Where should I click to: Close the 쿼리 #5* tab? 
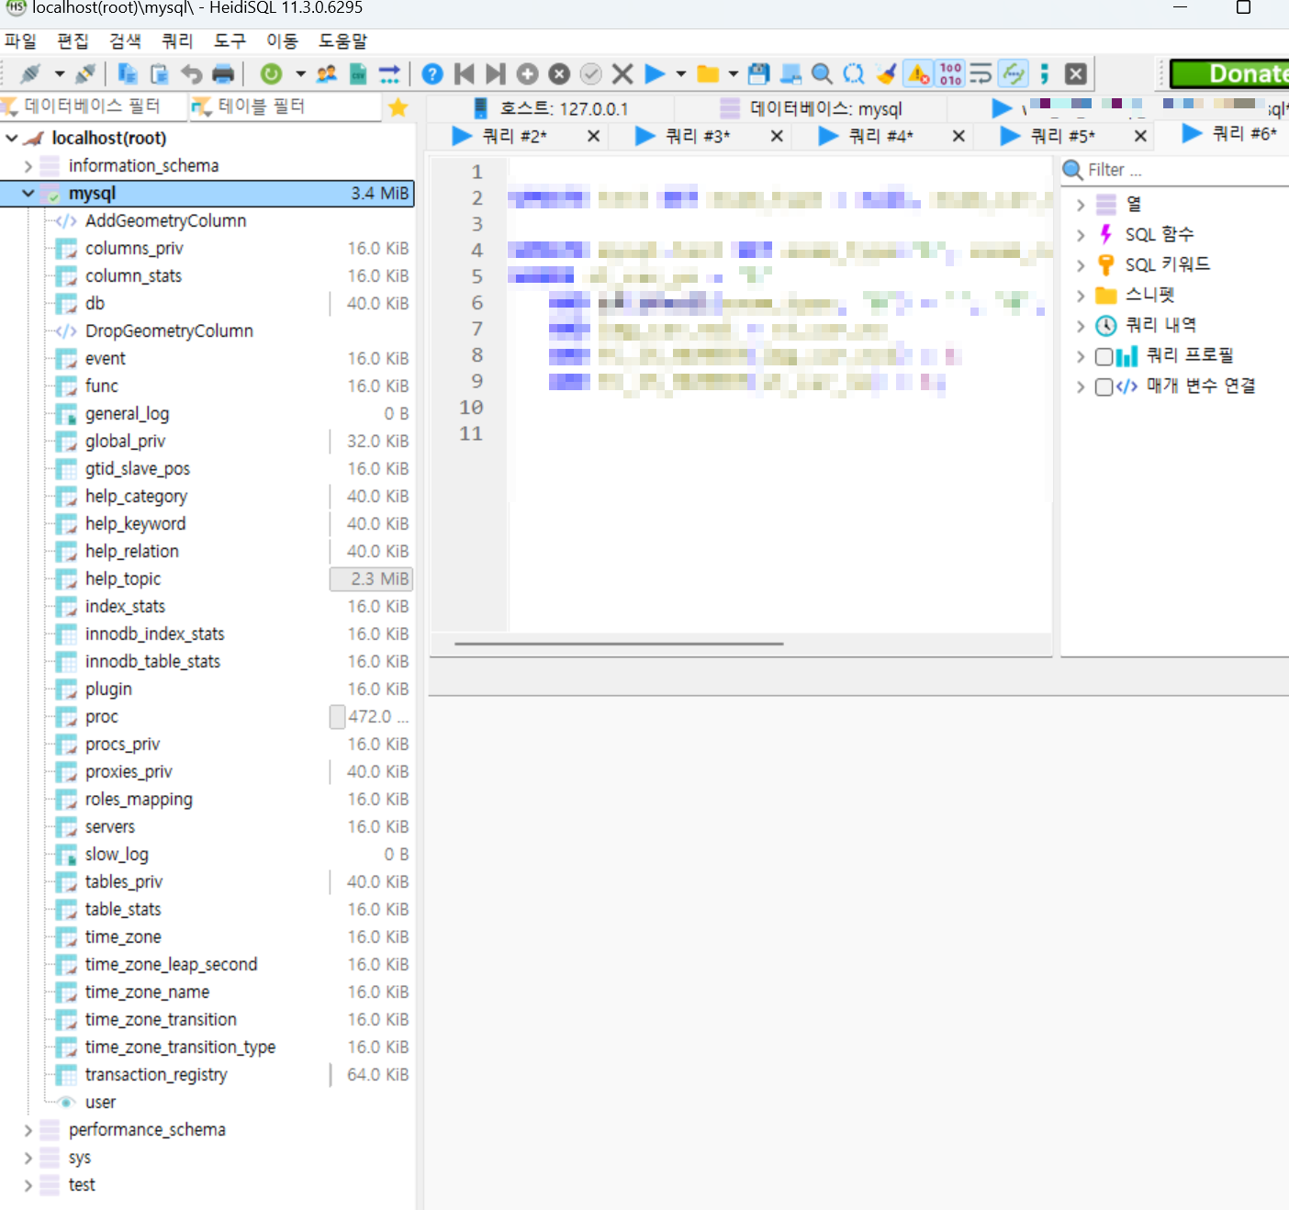pos(1140,136)
